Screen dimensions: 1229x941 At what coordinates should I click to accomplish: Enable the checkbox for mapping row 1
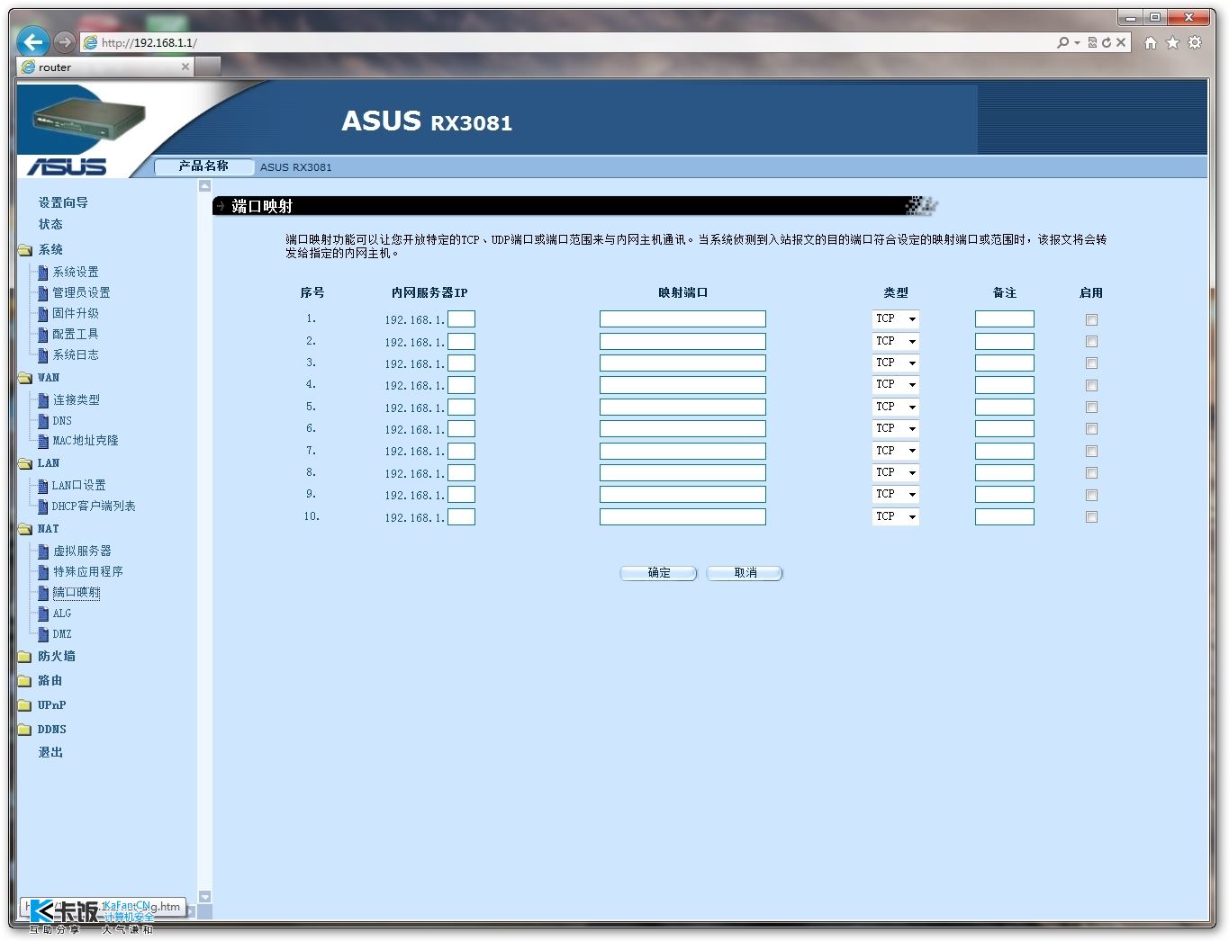pos(1091,319)
